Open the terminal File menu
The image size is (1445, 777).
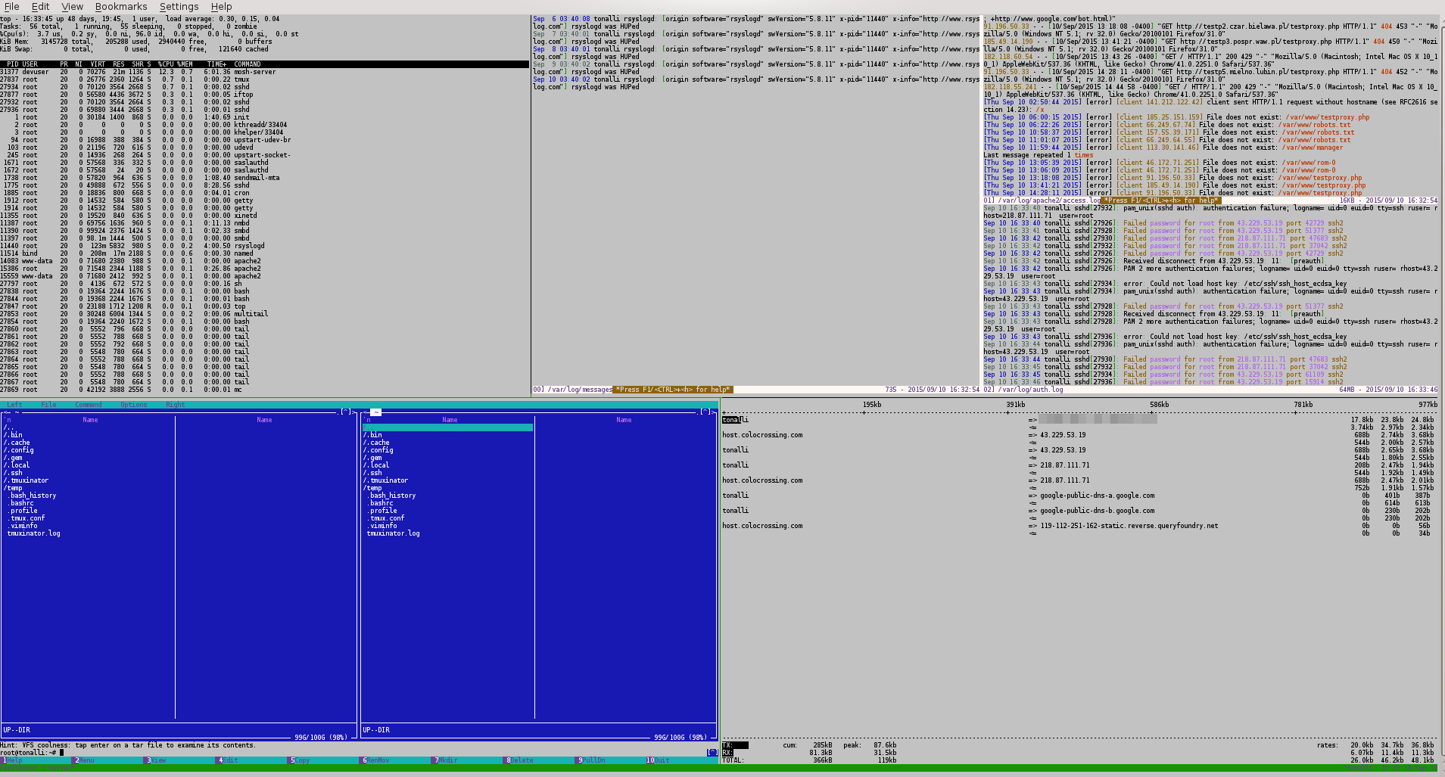point(12,7)
